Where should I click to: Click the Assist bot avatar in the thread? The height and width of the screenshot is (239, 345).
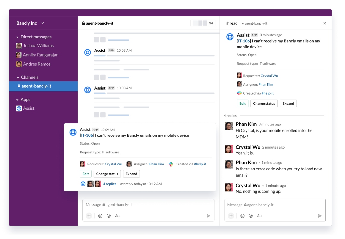[230, 37]
